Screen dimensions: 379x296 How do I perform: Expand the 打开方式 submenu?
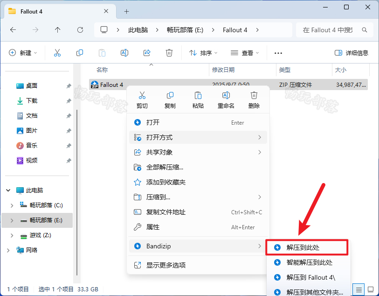[x=198, y=137]
